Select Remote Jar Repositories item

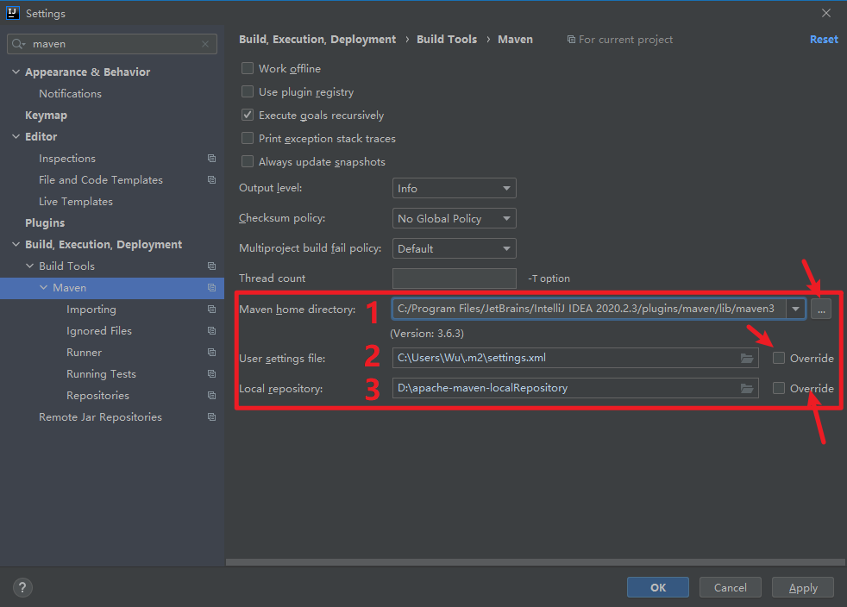coord(100,417)
